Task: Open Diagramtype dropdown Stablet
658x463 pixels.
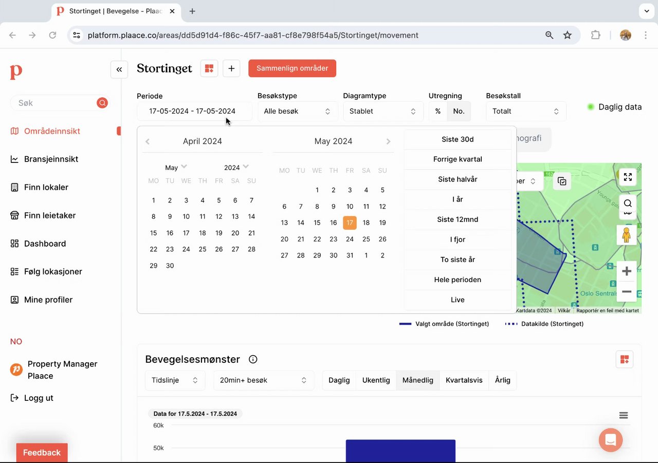Action: tap(383, 111)
